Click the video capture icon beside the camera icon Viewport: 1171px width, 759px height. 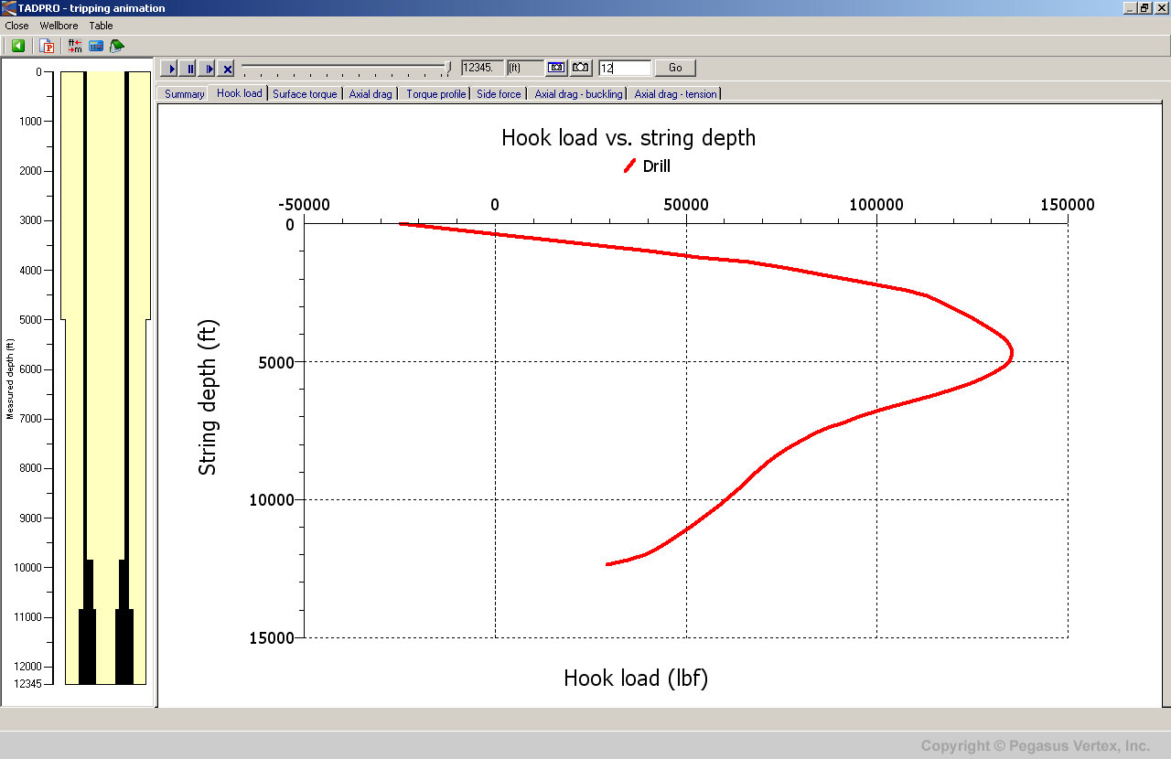580,68
